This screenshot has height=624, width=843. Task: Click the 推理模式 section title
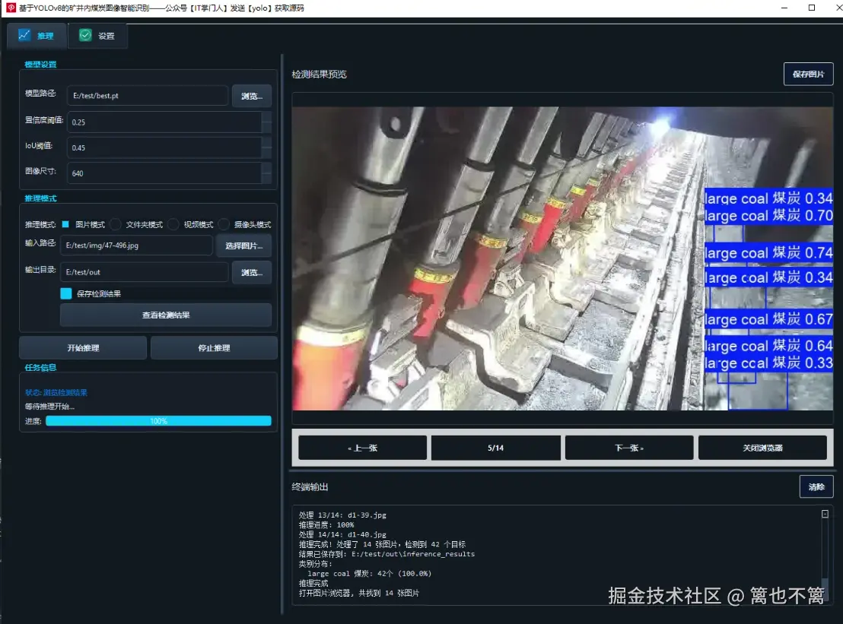click(x=40, y=198)
